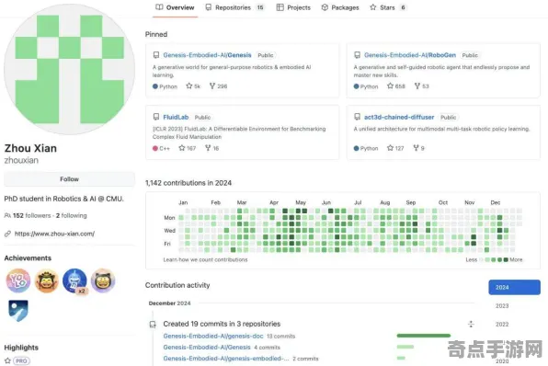Open the FluidLab pinned repository
The image size is (548, 366).
(x=176, y=117)
